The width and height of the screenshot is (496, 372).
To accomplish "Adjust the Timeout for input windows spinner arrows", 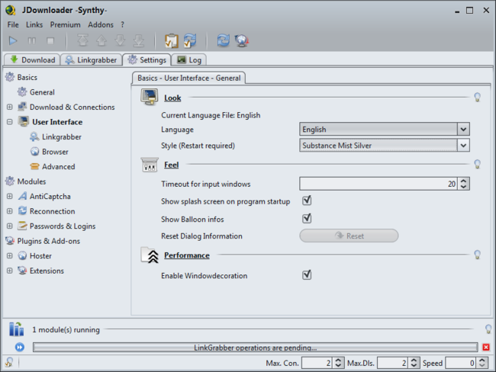I will [463, 184].
